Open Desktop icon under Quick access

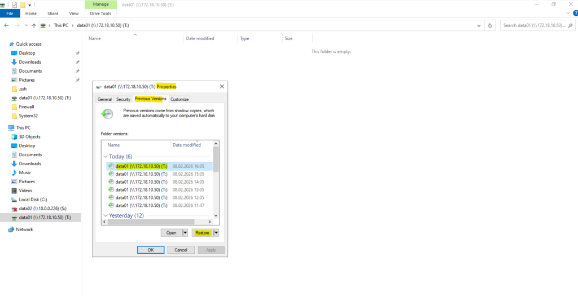pyautogui.click(x=14, y=53)
